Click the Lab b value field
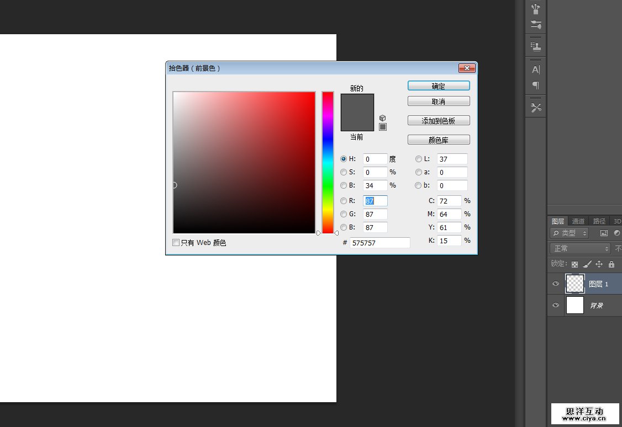This screenshot has width=622, height=427. point(452,185)
